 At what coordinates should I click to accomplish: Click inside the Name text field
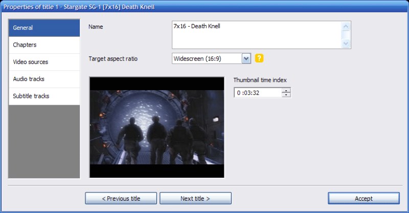[257, 35]
